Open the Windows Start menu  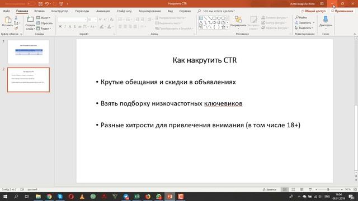tap(5, 197)
